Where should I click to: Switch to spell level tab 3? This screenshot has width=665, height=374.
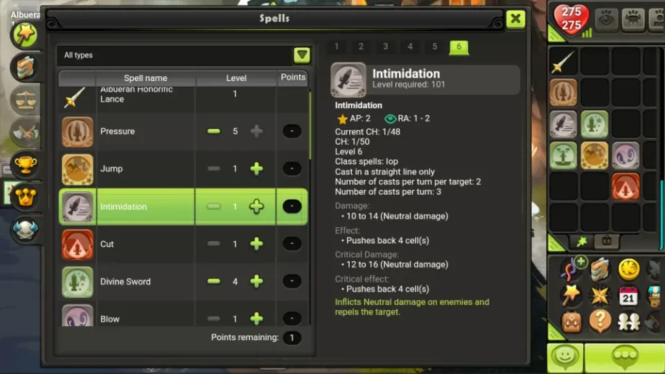click(386, 46)
